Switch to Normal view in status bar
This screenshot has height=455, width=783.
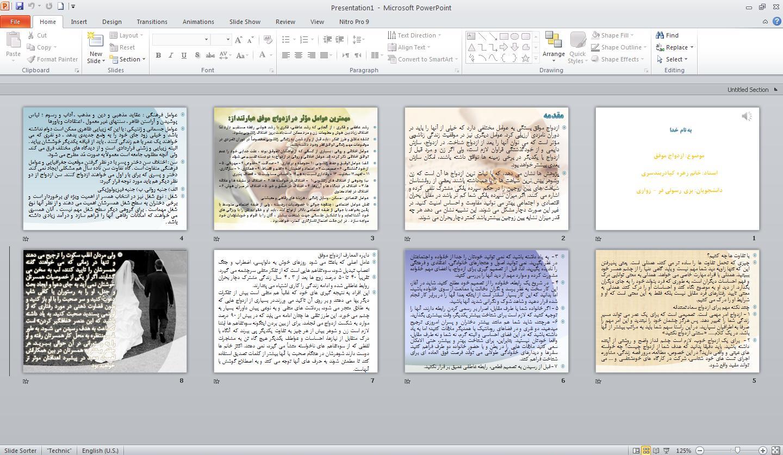click(x=636, y=451)
